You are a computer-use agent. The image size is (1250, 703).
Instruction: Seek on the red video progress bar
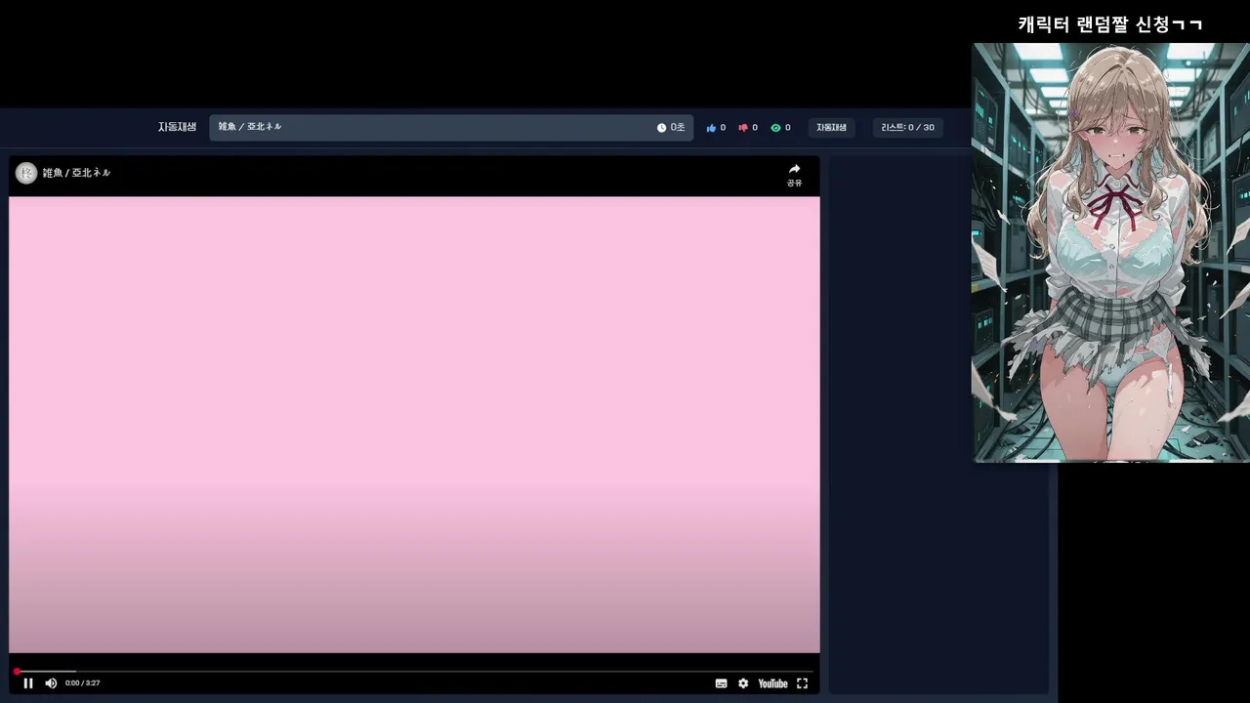414,671
